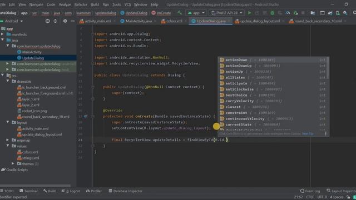The image size is (356, 200).
Task: Collapse the java folder
Action: [x=2, y=40]
